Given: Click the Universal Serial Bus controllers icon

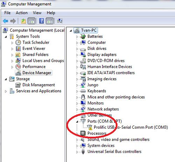Looking at the screenshot, I should coord(83,151).
